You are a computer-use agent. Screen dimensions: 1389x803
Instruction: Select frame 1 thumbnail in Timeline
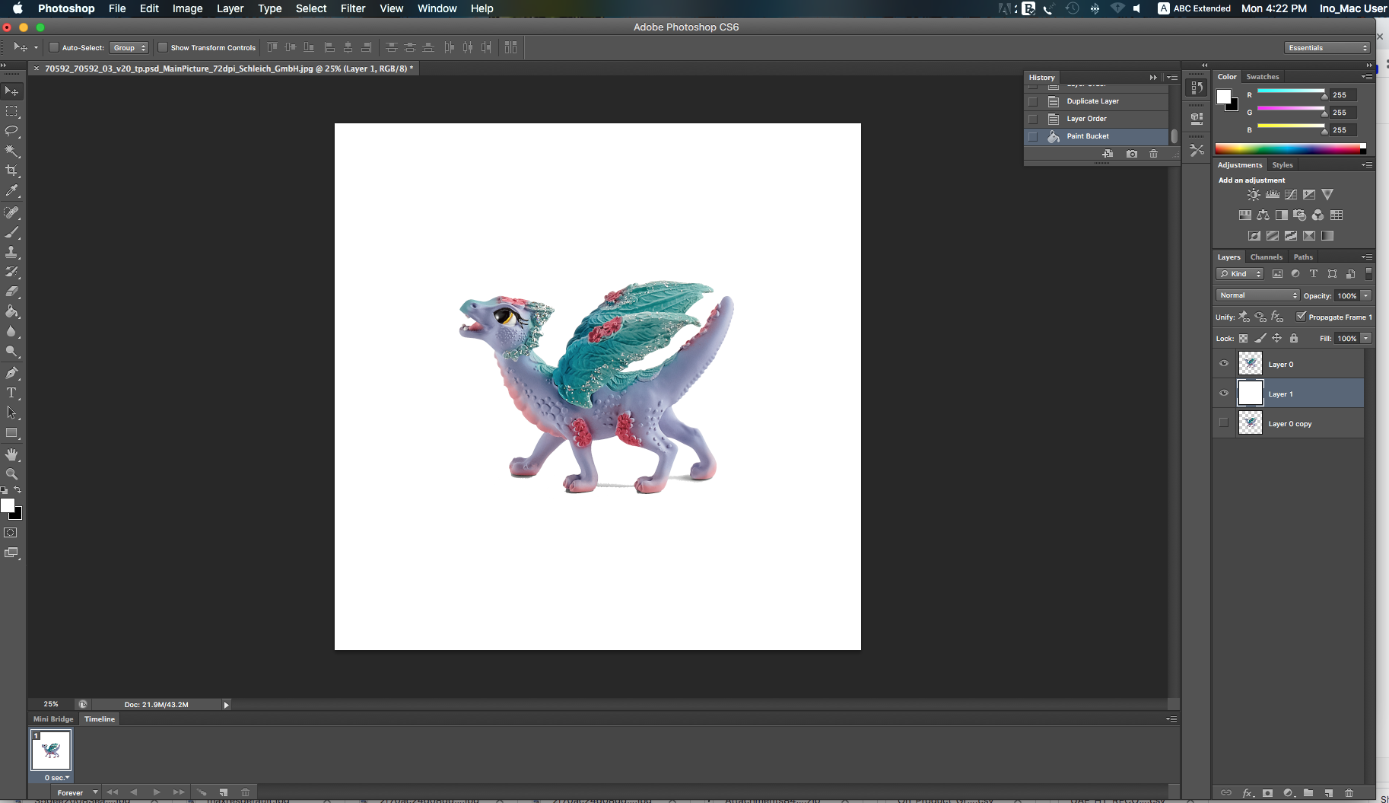[51, 750]
